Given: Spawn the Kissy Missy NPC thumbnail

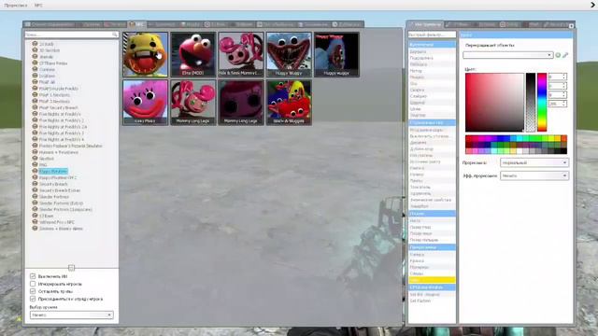Looking at the screenshot, I should click(x=145, y=103).
